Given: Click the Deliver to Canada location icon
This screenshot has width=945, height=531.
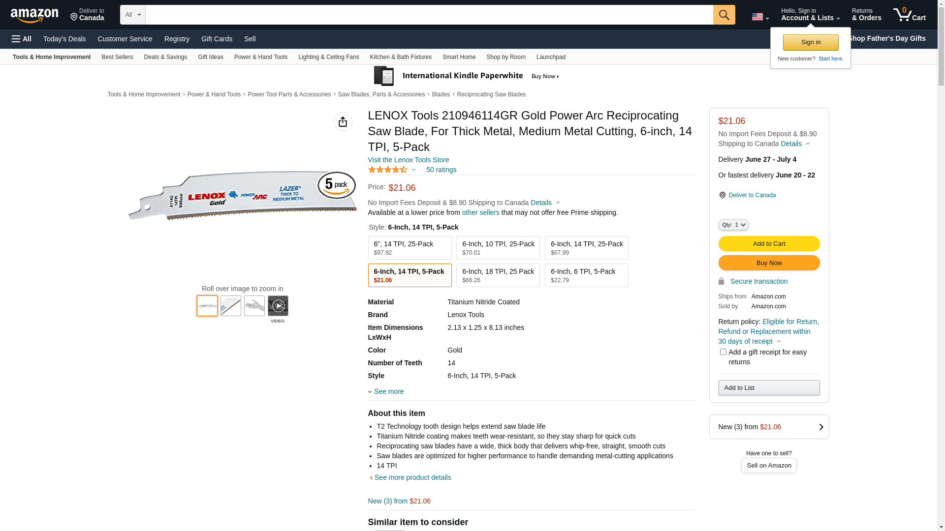Looking at the screenshot, I should (722, 195).
